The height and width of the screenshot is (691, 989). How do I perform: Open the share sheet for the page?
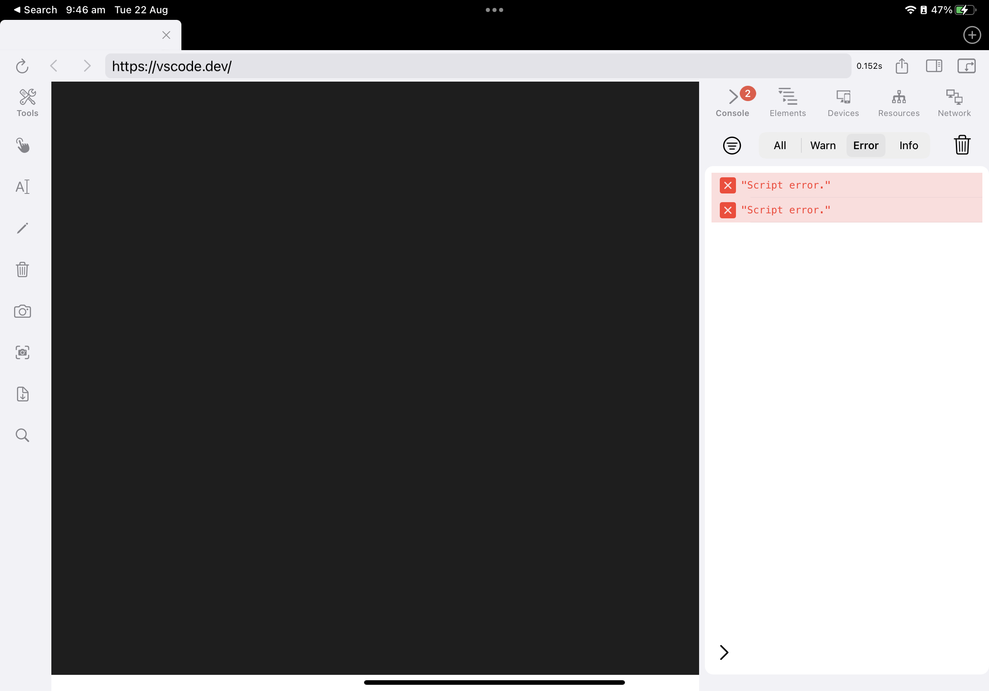902,66
